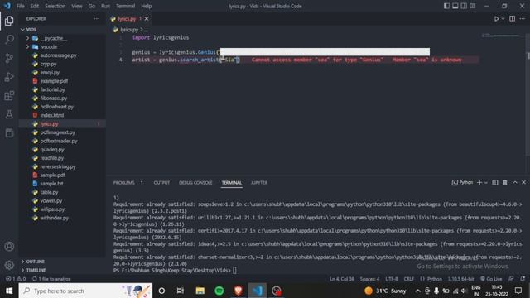The width and height of the screenshot is (530, 298).
Task: Split the terminal
Action: pos(495,182)
